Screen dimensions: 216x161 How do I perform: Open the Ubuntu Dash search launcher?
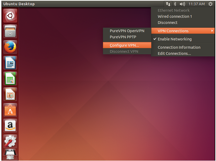click(10, 16)
